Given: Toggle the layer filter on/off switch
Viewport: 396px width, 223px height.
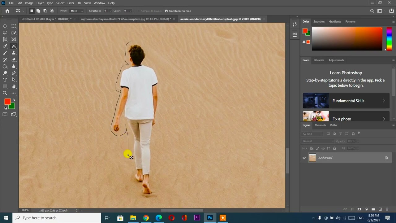Looking at the screenshot, I should (x=359, y=133).
